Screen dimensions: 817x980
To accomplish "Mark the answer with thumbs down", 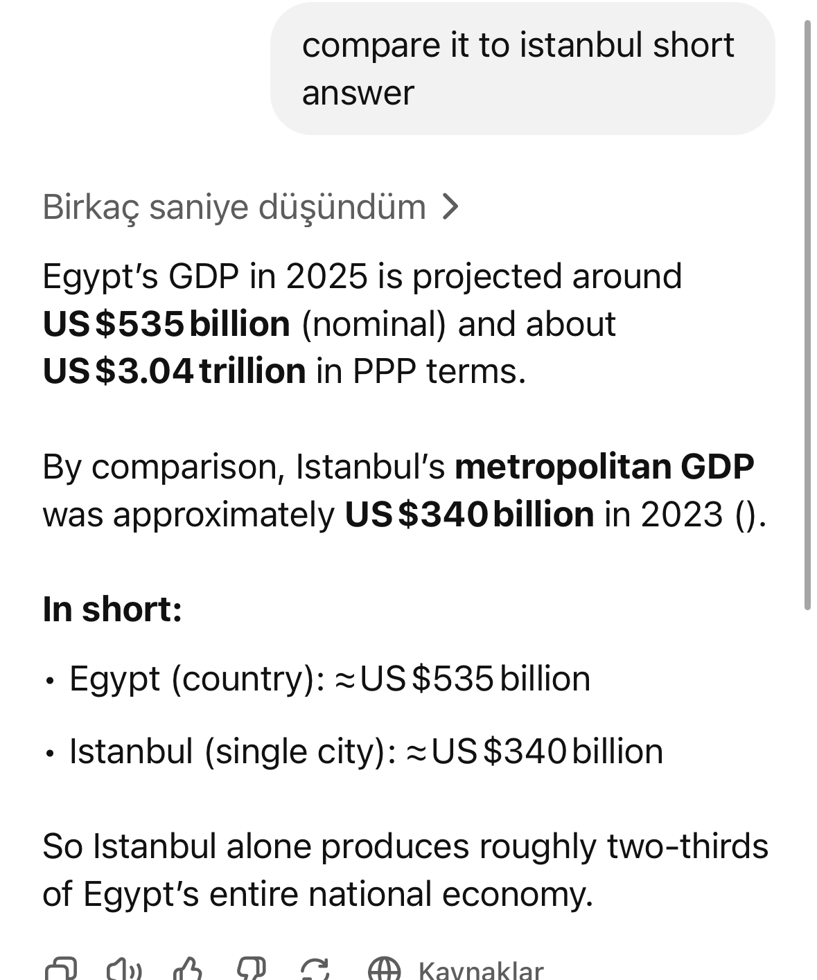I will click(251, 970).
